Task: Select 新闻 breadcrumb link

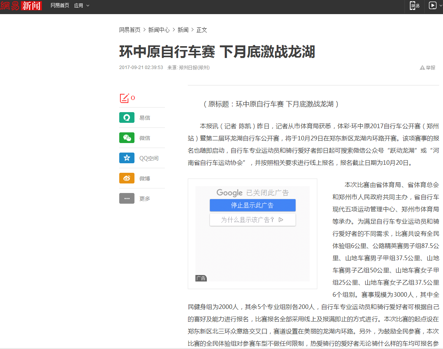Action: (x=183, y=30)
